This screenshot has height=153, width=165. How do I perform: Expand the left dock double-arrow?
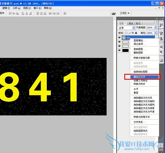pyautogui.click(x=157, y=19)
